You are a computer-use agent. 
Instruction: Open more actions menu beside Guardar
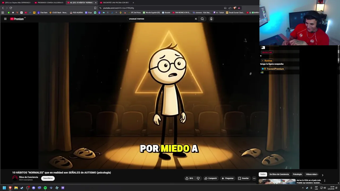254,178
